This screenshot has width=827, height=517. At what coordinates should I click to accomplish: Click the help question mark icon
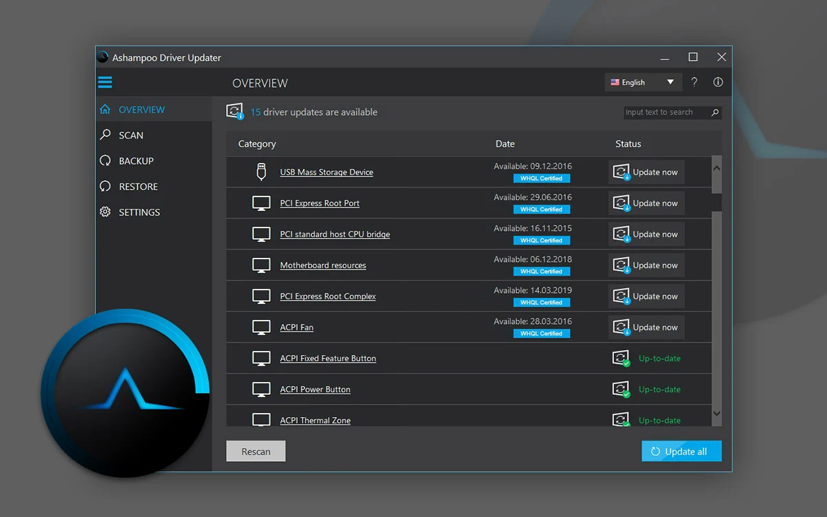(694, 82)
